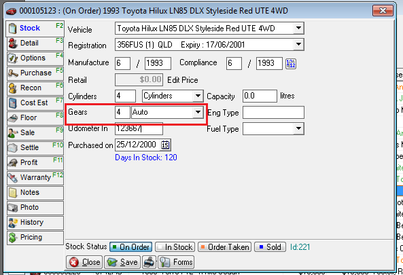Click the red car icon in title bar

tap(11, 11)
